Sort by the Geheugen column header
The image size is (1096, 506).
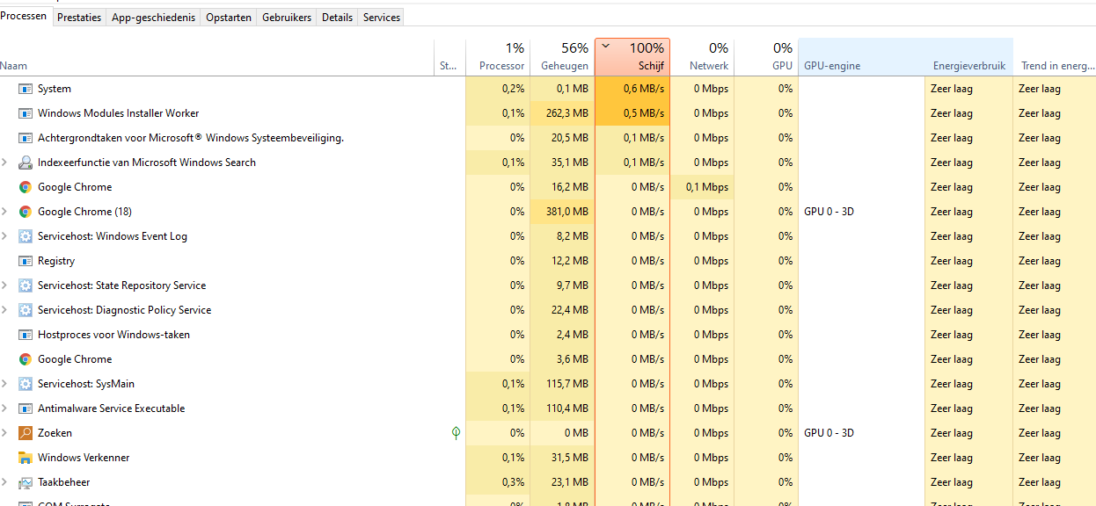[x=563, y=57]
